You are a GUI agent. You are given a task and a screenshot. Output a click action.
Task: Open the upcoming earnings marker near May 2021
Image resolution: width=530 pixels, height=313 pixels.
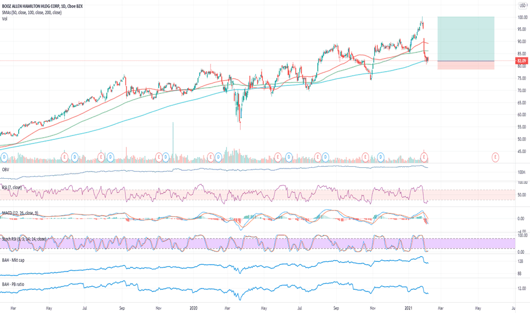coord(495,157)
